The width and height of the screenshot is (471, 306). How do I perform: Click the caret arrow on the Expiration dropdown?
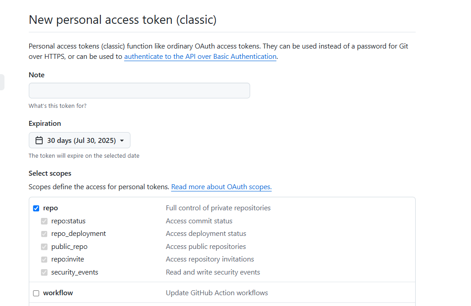pyautogui.click(x=122, y=141)
